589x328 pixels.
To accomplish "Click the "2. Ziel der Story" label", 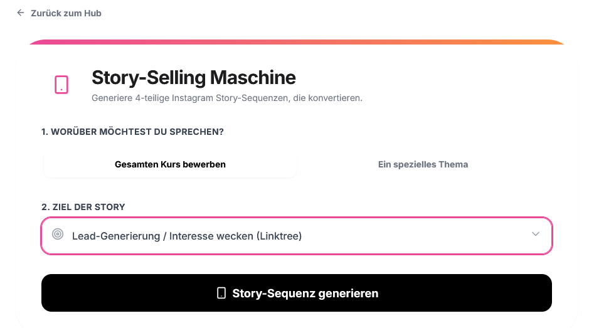I will click(x=83, y=207).
